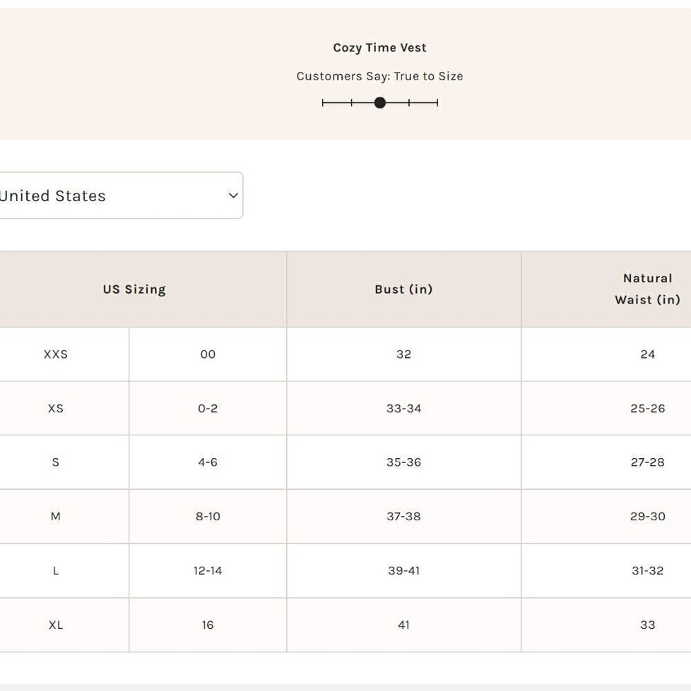This screenshot has height=691, width=691.
Task: Select the US Sizing column header
Action: click(134, 289)
